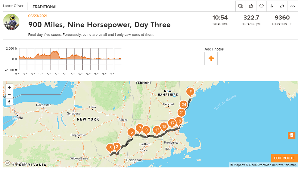Image resolution: width=301 pixels, height=170 pixels.
Task: Open Lance Oliver's profile link
Action: 14,6
